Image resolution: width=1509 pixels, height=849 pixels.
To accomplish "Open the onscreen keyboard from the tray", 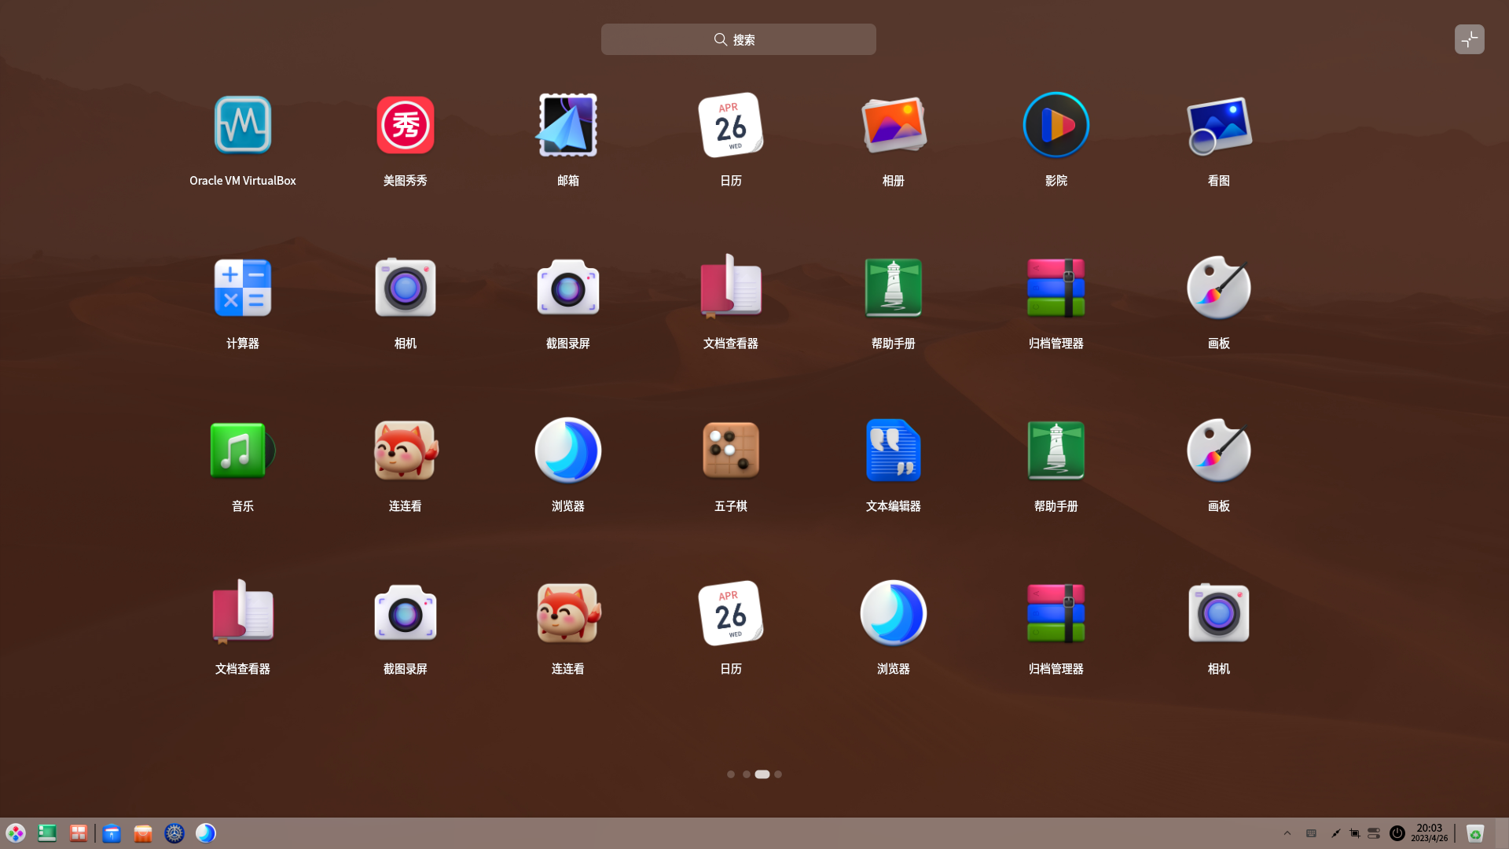I will point(1310,832).
